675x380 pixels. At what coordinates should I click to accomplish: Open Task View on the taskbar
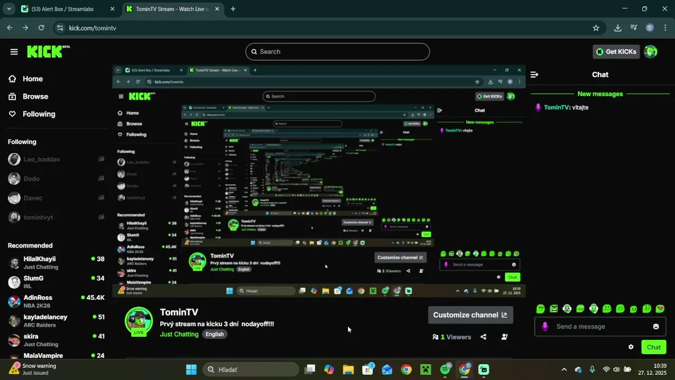click(310, 369)
